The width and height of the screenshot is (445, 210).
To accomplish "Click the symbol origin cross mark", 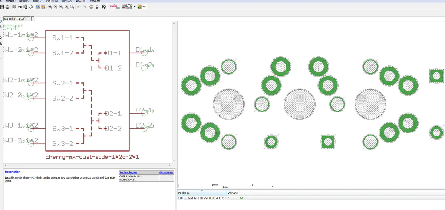I will point(91,68).
